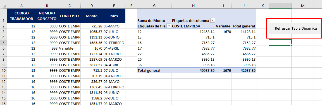Viewport: 322px width, 105px height.
Task: Select the 03-MARZO cell in row 8
Action: 114,59
